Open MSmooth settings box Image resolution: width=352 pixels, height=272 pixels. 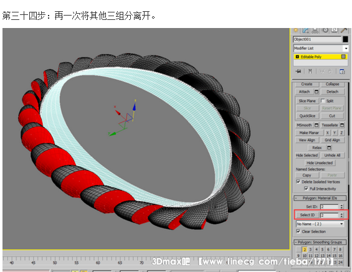tap(316, 125)
